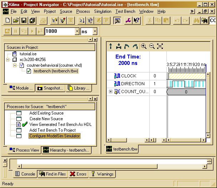The height and width of the screenshot is (188, 217).
Task: Click the DIRECTION signal name
Action: click(x=133, y=84)
